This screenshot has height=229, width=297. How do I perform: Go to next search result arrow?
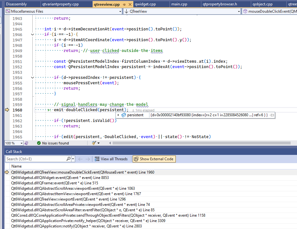tap(88, 159)
